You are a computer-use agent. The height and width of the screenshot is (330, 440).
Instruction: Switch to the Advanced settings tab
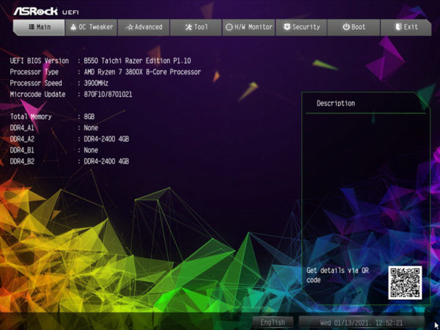(144, 27)
